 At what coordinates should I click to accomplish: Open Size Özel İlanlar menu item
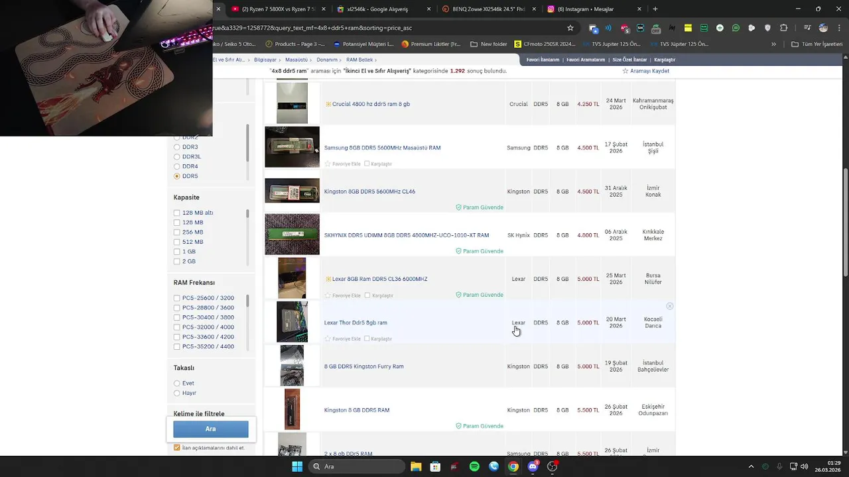click(630, 60)
